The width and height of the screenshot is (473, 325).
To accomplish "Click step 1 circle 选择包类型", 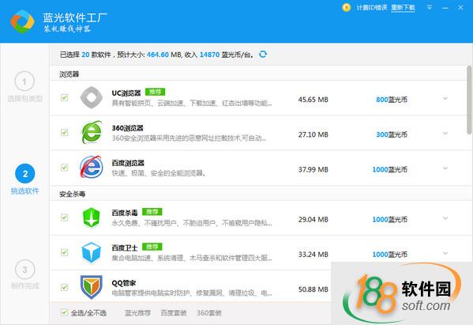I will coord(24,81).
